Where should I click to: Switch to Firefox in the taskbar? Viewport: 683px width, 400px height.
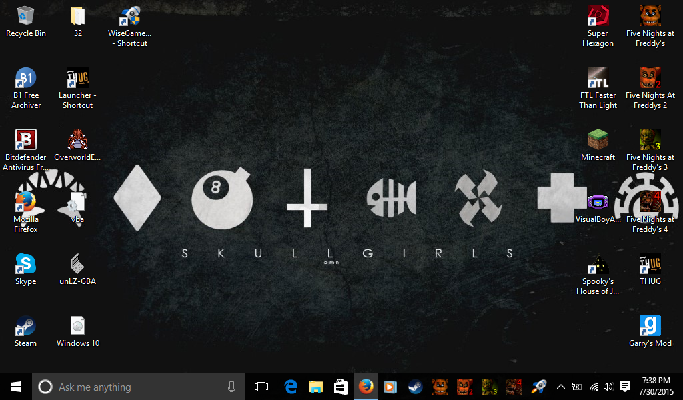366,387
